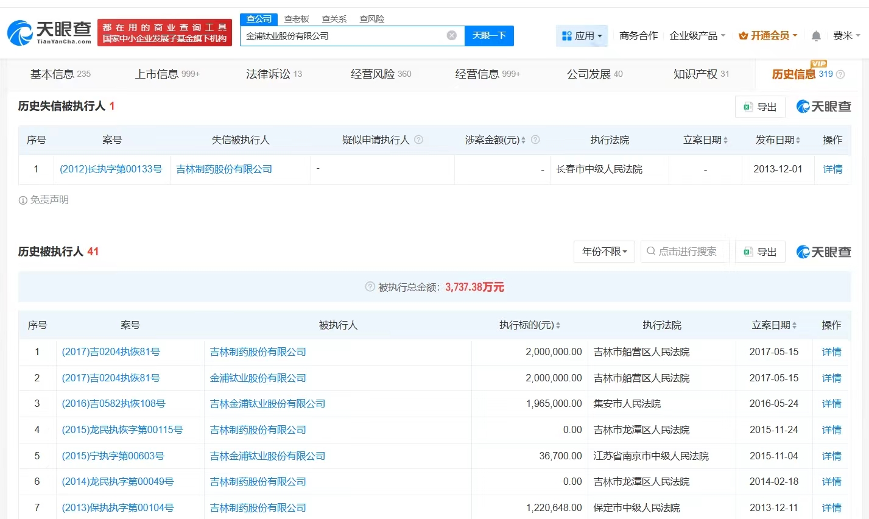
Task: Switch to the 查关系 search tab
Action: click(x=334, y=19)
